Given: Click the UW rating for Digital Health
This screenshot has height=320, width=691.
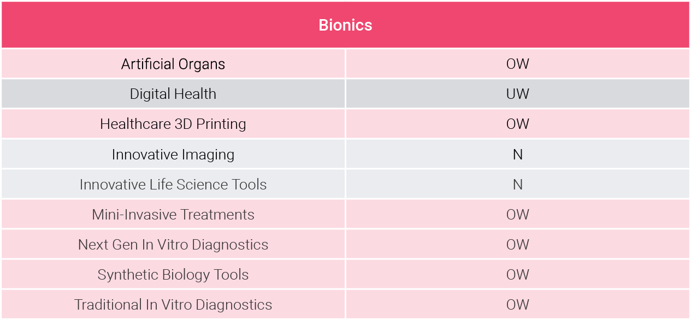Looking at the screenshot, I should (517, 94).
